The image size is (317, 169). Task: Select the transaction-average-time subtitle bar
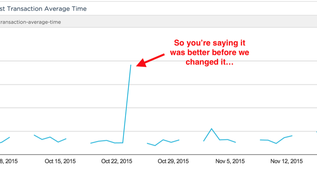[31, 22]
